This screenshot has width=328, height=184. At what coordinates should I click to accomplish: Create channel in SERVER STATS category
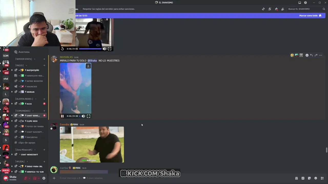point(44,59)
